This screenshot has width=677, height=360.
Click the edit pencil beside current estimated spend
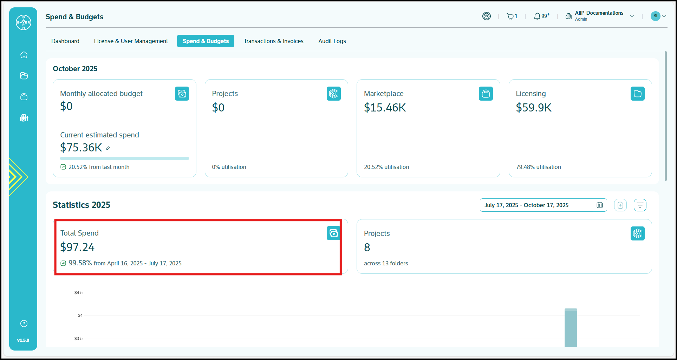coord(109,148)
